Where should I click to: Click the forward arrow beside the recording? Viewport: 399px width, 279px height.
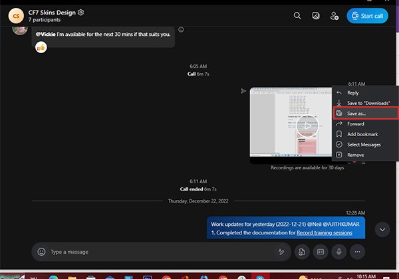243,91
